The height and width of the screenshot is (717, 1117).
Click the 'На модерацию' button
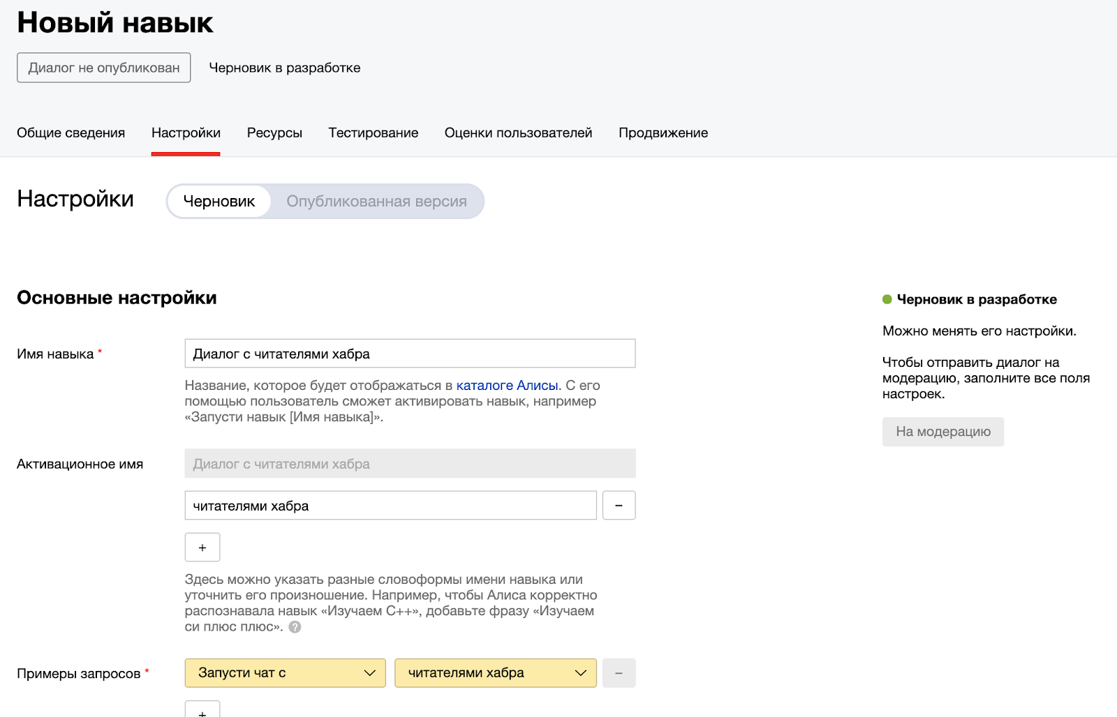[943, 432]
